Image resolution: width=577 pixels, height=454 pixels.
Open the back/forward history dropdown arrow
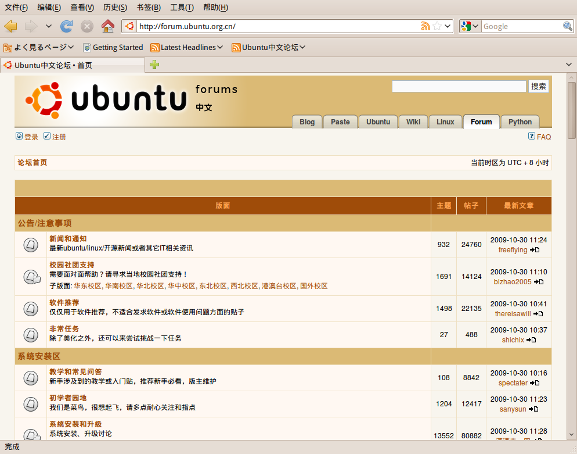[x=49, y=26]
